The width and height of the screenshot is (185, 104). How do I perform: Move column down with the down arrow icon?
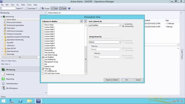click(86, 21)
